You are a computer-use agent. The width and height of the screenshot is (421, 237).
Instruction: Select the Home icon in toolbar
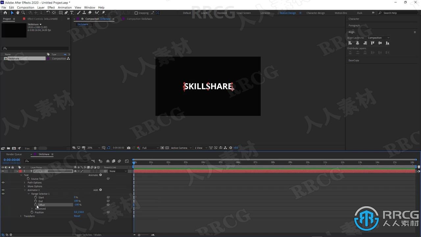[x=5, y=13]
